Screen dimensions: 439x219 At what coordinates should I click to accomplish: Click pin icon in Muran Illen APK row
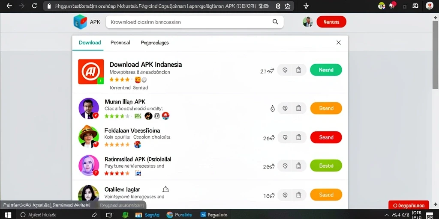(285, 108)
